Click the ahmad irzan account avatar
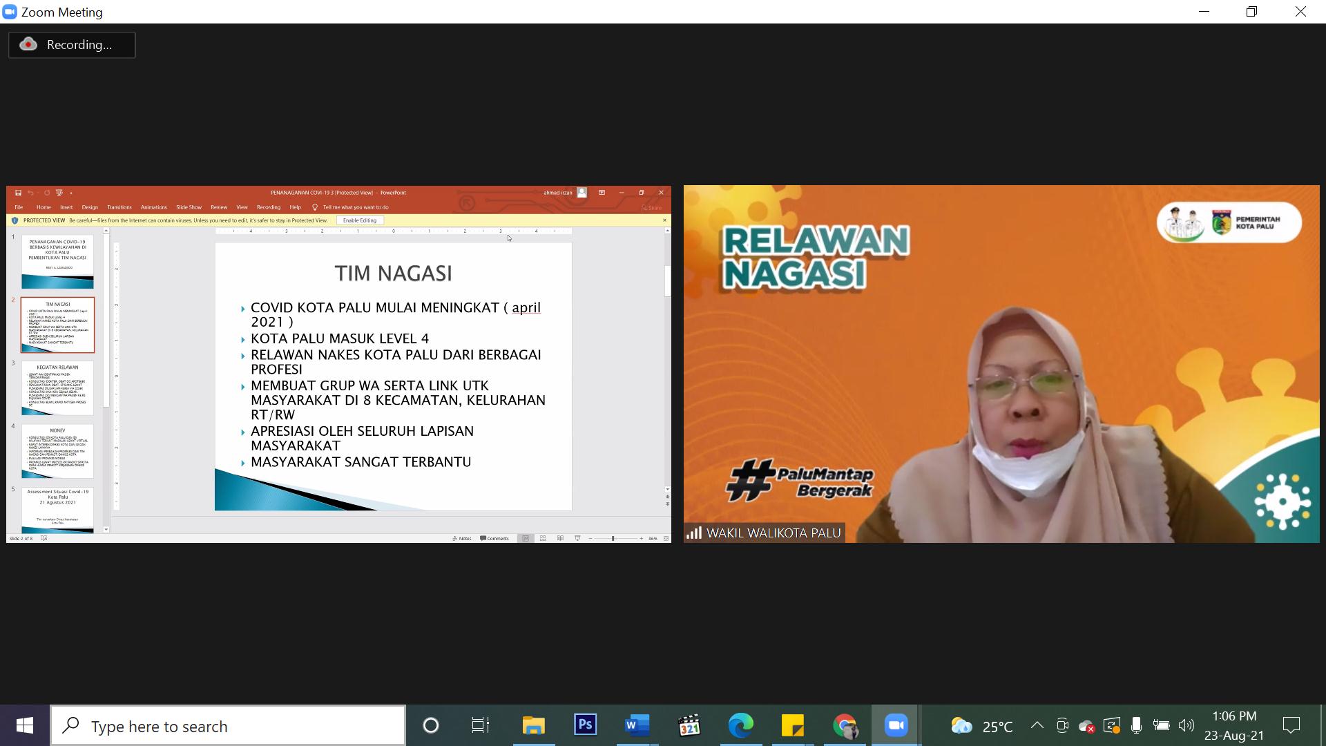1326x746 pixels. [582, 193]
